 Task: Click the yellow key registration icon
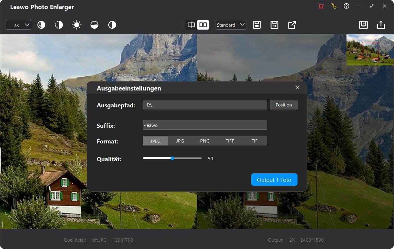(x=334, y=6)
